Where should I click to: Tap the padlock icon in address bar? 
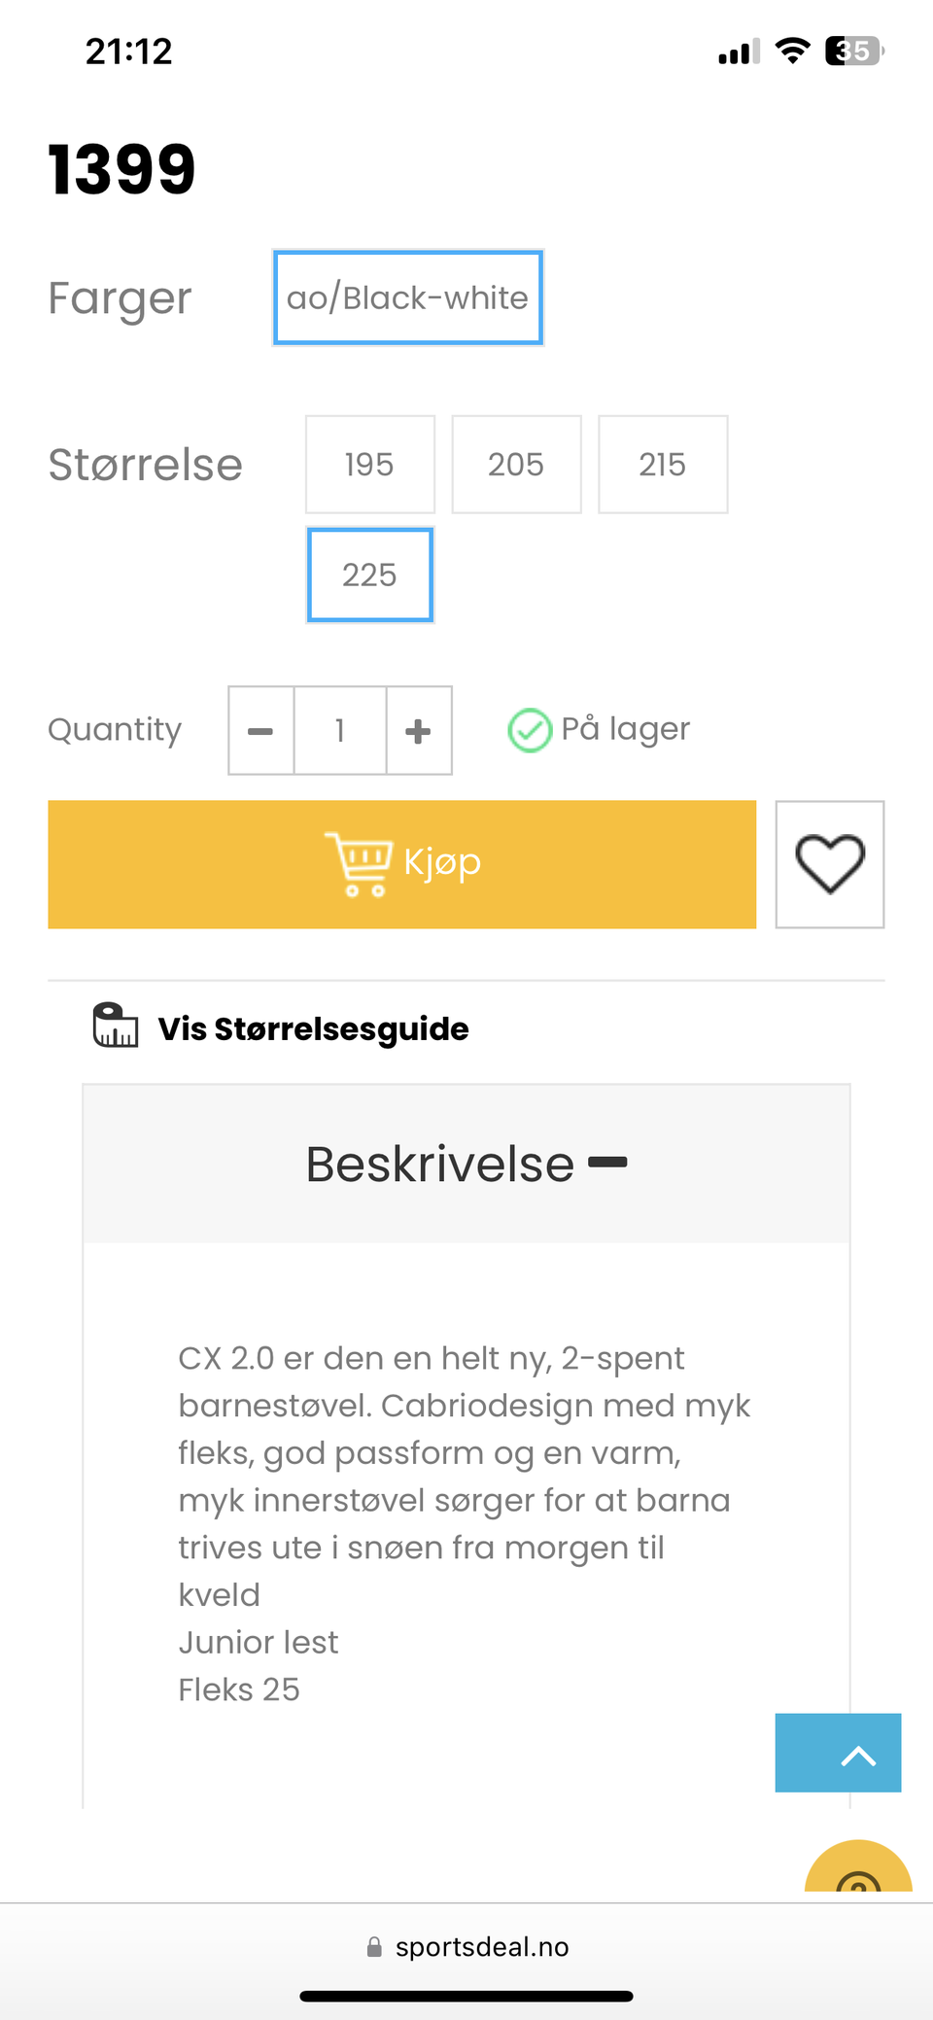click(374, 1947)
